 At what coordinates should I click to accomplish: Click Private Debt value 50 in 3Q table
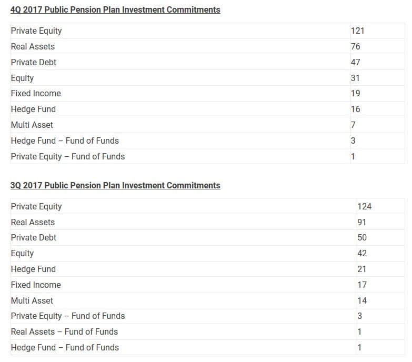(362, 237)
